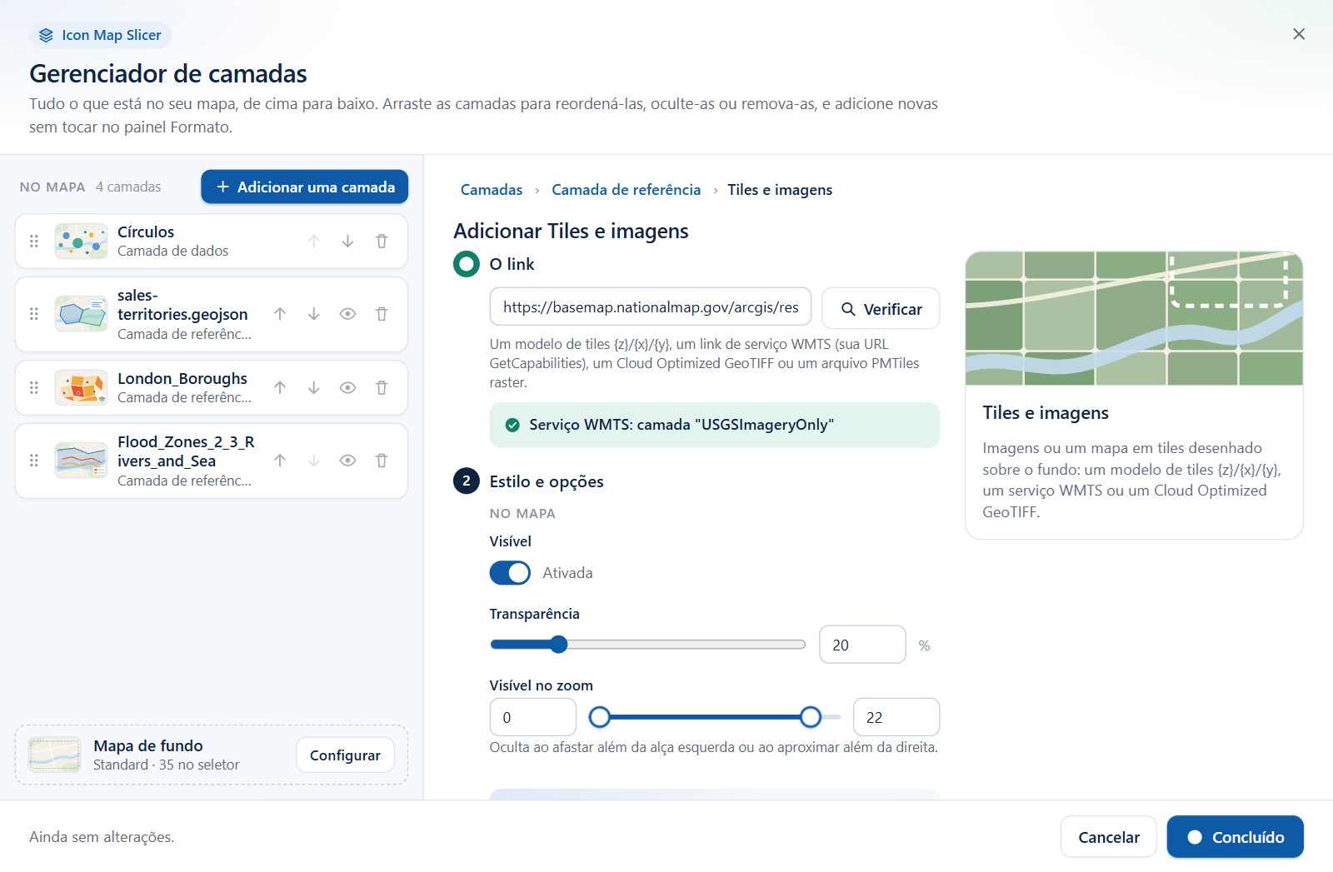Click the maximum zoom slider handle
The image size is (1333, 872).
point(811,717)
